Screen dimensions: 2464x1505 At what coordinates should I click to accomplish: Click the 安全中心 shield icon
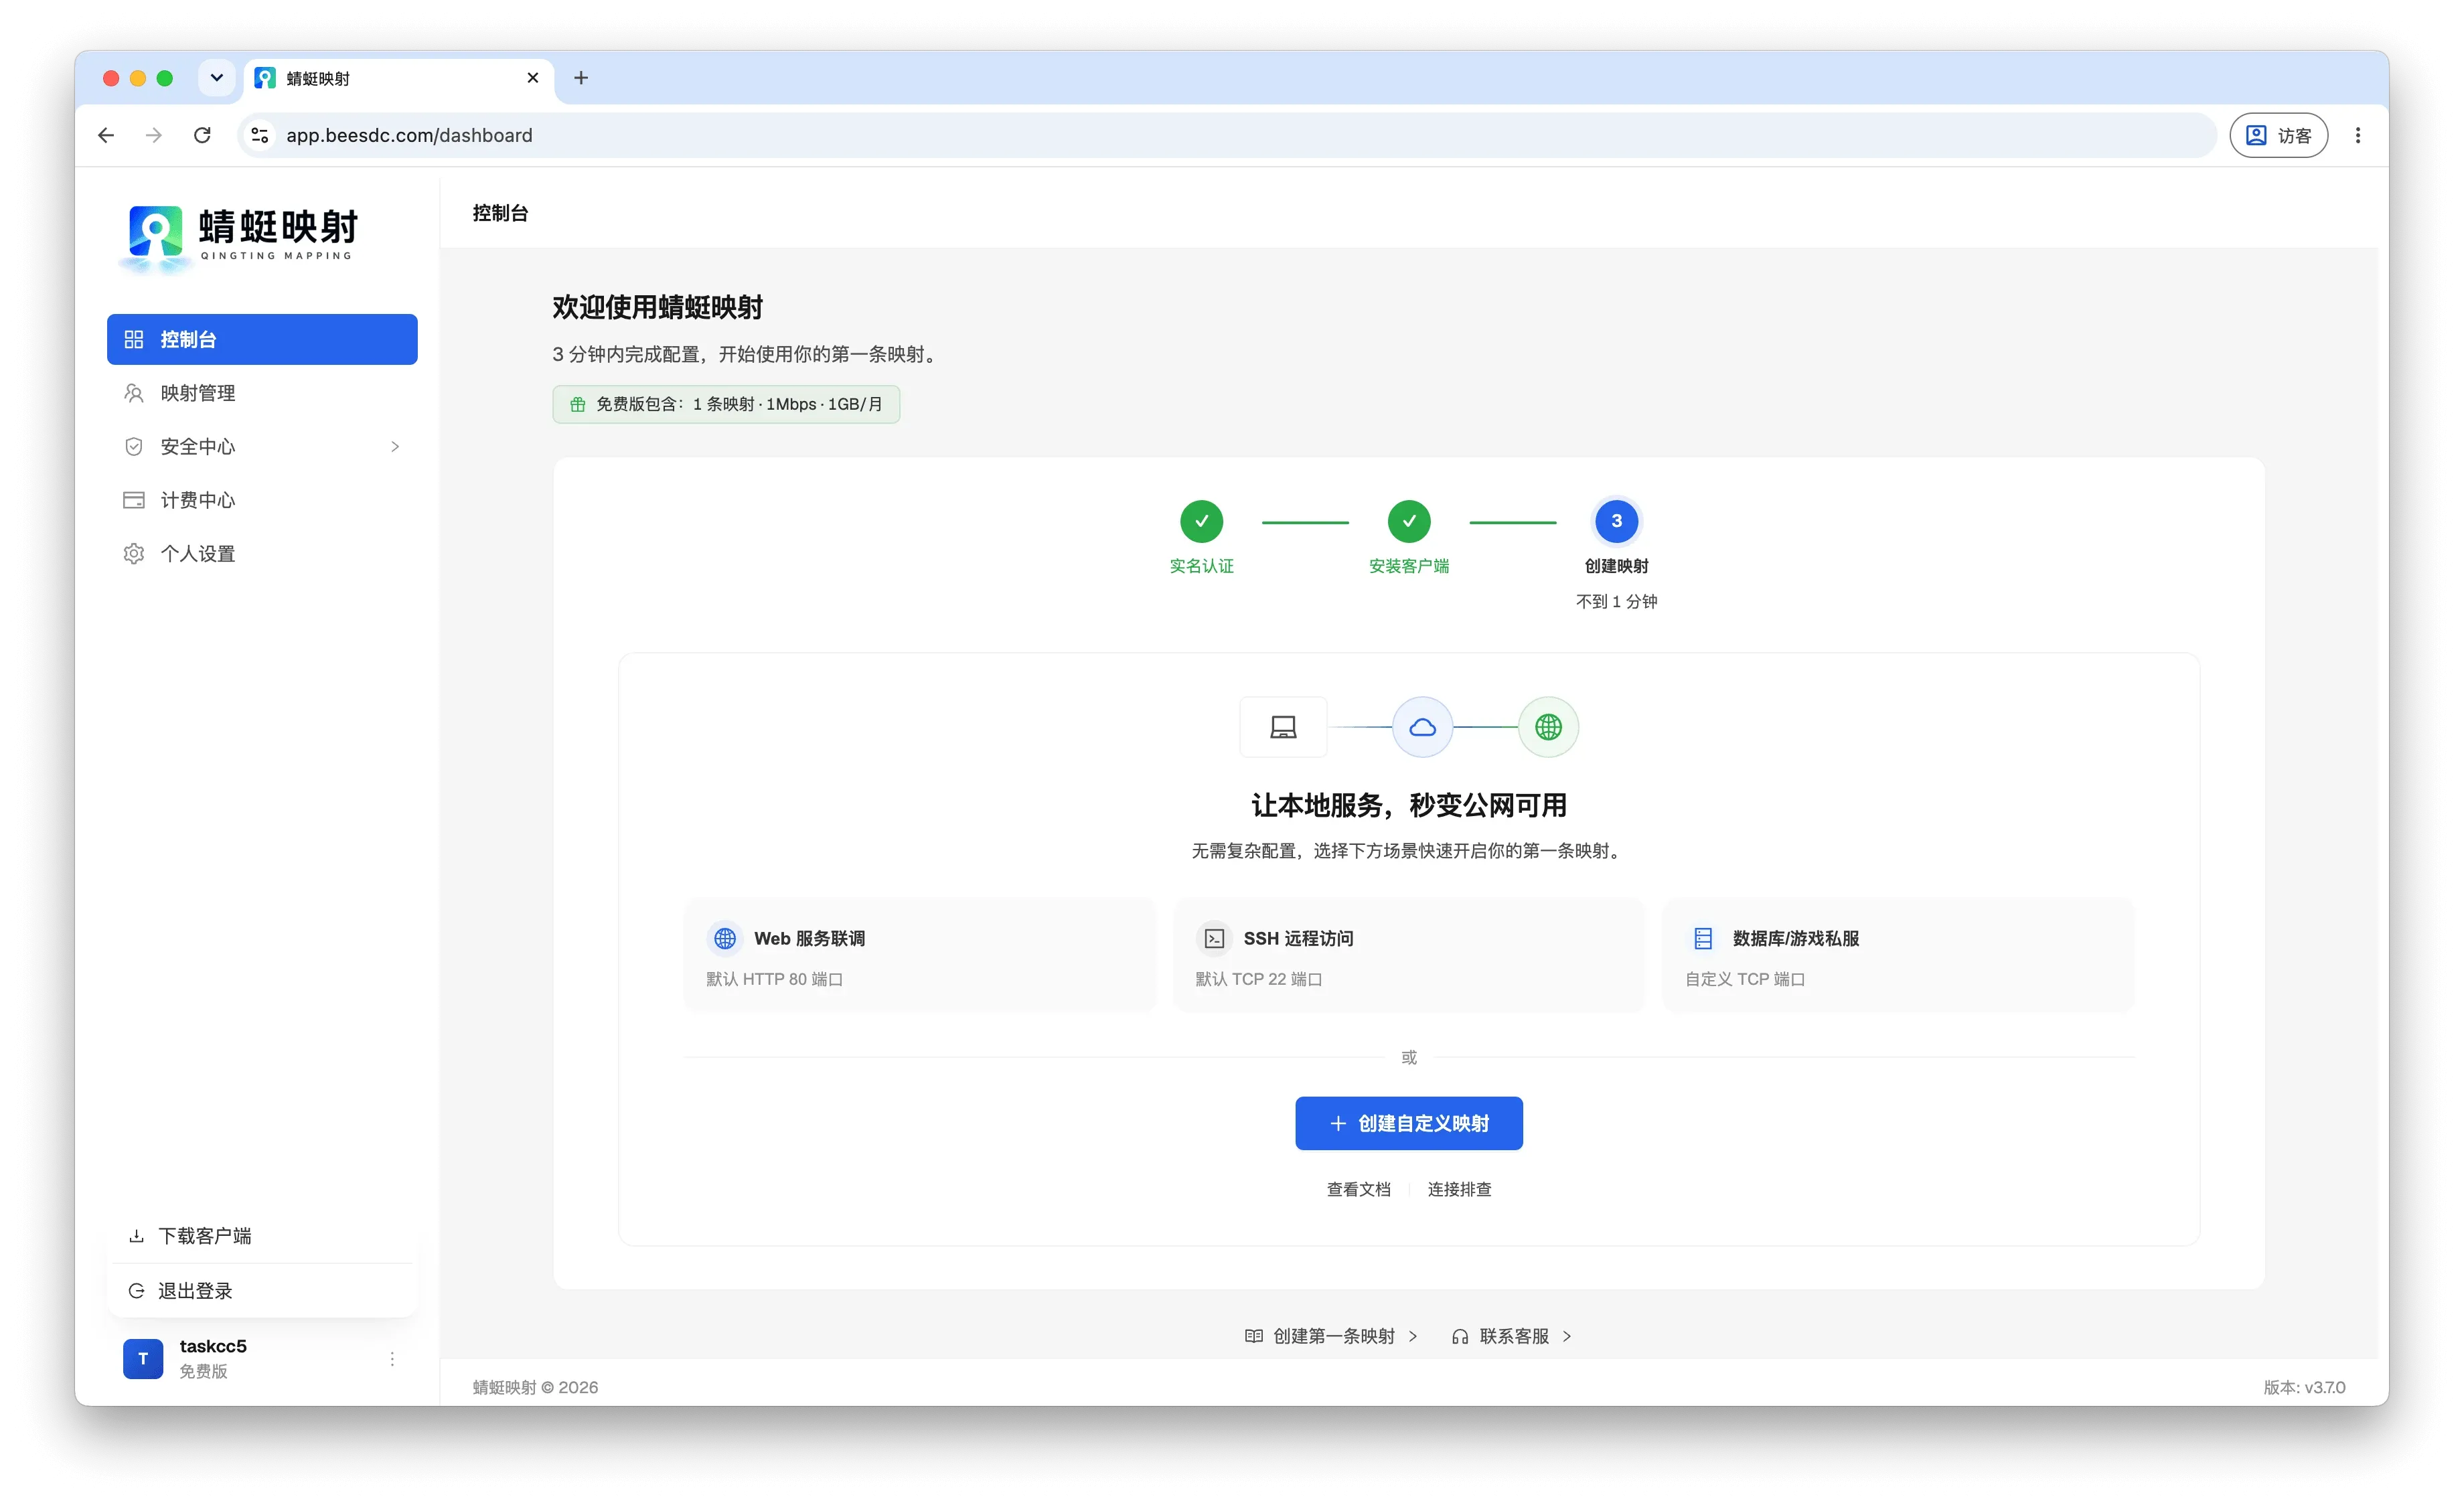[x=134, y=446]
